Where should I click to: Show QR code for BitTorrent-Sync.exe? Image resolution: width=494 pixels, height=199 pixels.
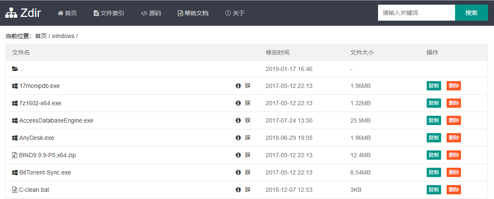coord(248,172)
